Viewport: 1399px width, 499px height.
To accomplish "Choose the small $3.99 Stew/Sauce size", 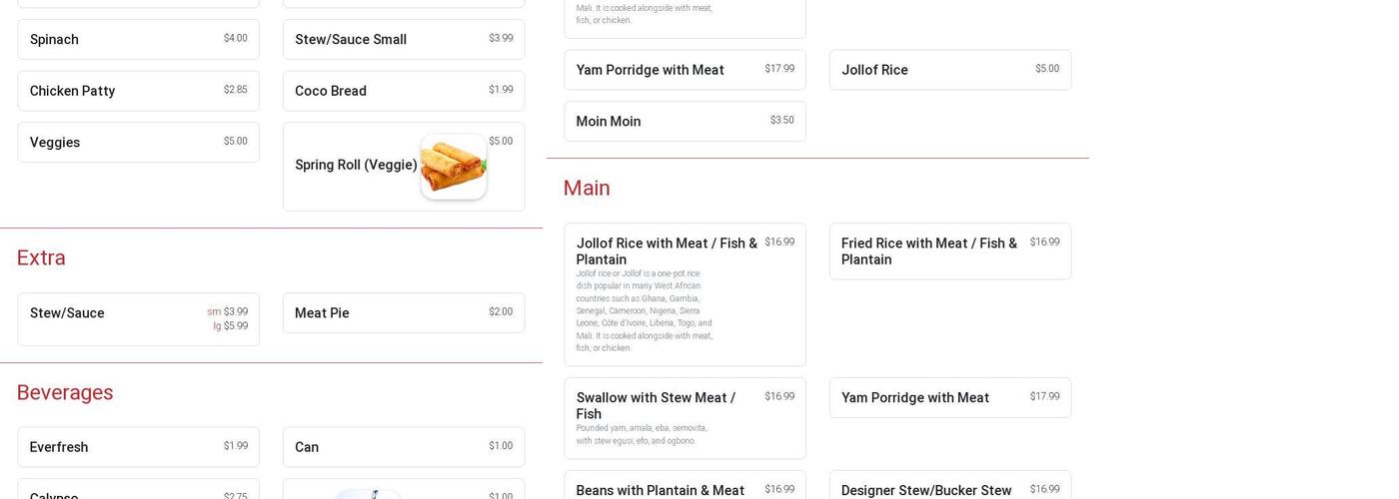I will coord(228,312).
